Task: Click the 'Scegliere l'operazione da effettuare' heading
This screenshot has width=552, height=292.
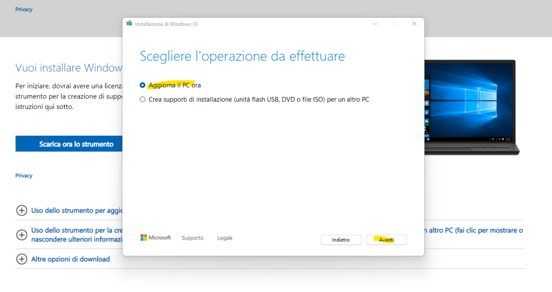Action: point(242,56)
